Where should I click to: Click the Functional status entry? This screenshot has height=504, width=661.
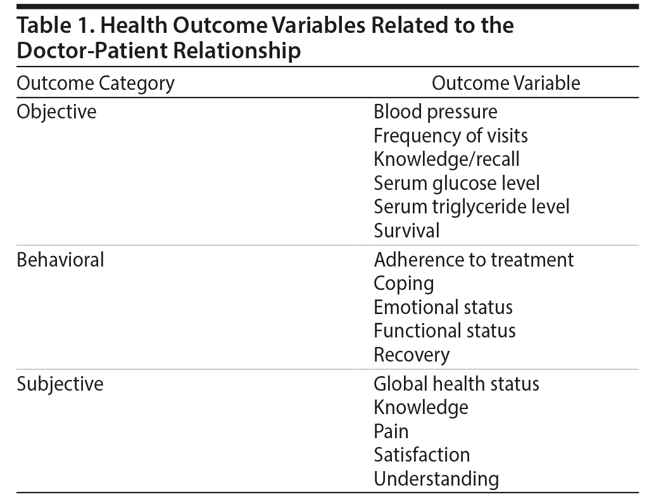pos(444,331)
